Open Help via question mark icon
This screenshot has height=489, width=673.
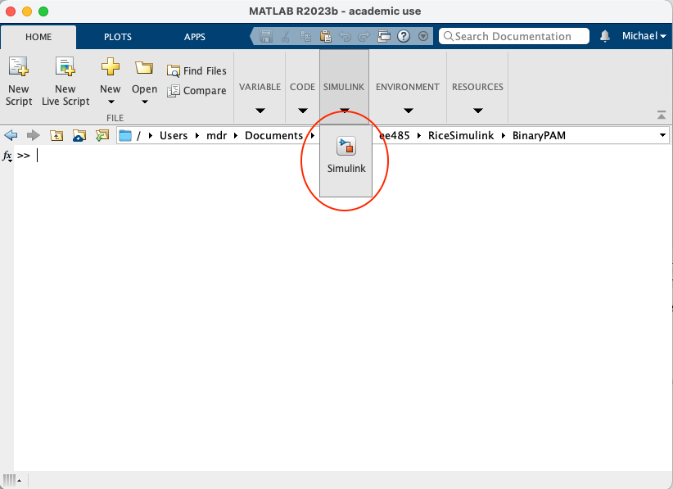point(404,36)
